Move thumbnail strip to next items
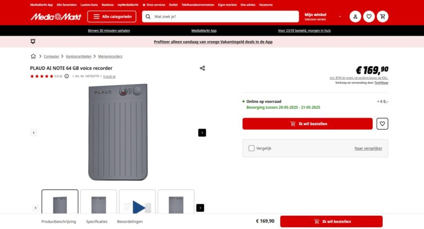The height and width of the screenshot is (229, 424). point(200,208)
